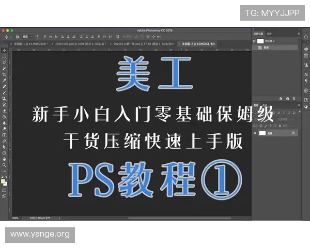
Task: Create a new snapshot camera button
Action: [x=288, y=99]
